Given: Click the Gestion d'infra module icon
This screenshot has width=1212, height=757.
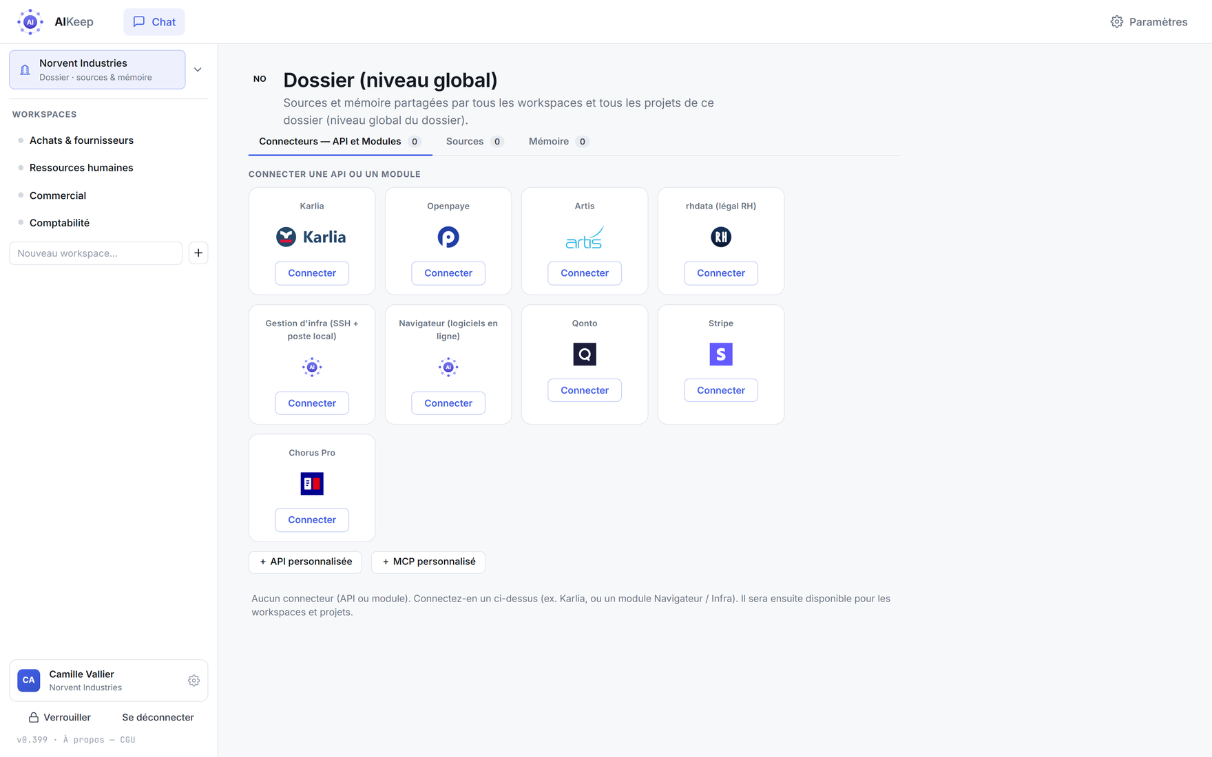Looking at the screenshot, I should click(312, 367).
